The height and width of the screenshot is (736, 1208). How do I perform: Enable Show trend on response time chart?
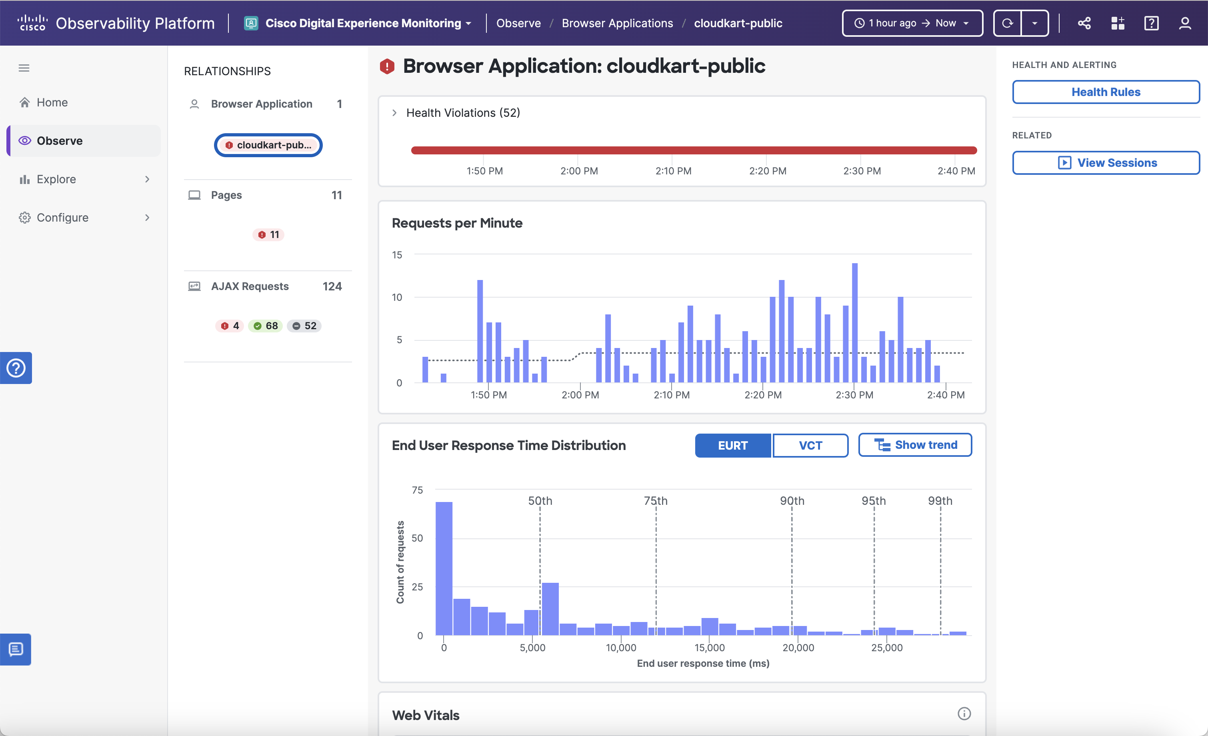pyautogui.click(x=915, y=445)
